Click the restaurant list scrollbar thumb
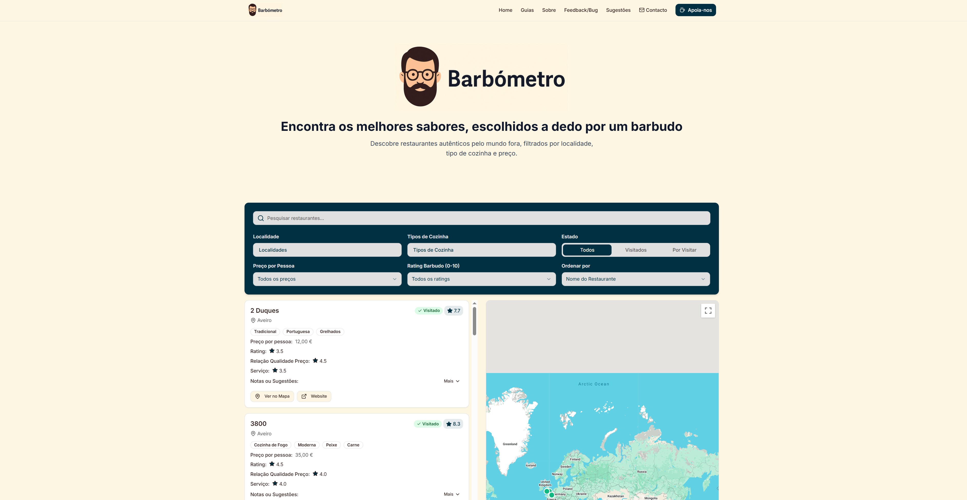 (x=474, y=321)
